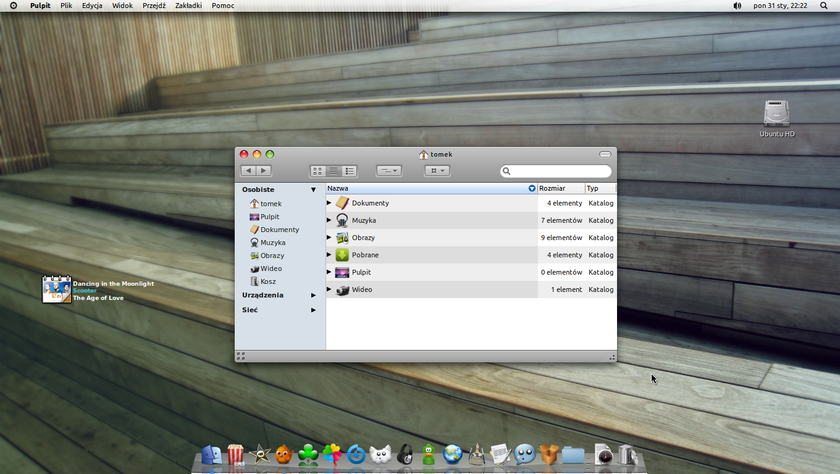This screenshot has width=840, height=474.
Task: Expand the Pulpit folder row
Action: click(x=329, y=272)
